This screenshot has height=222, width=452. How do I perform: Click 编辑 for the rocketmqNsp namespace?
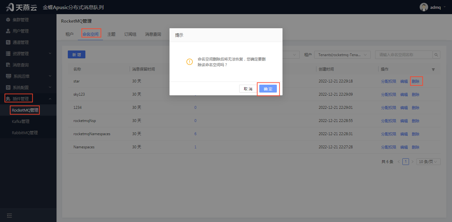(x=404, y=121)
